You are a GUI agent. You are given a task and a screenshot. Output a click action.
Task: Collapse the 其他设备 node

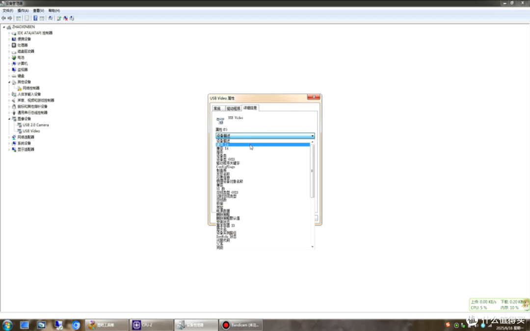tap(9, 82)
